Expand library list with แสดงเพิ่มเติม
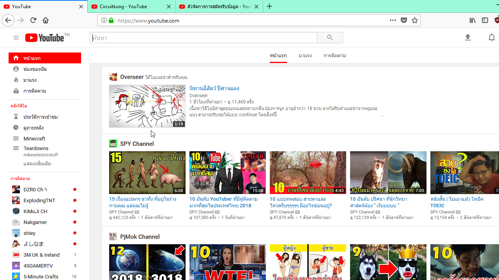This screenshot has width=499, height=280. (37, 164)
